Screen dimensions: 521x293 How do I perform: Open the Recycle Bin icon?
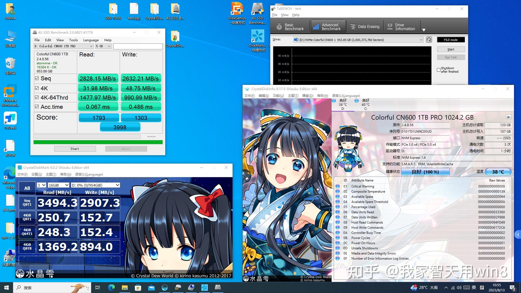tap(10, 66)
